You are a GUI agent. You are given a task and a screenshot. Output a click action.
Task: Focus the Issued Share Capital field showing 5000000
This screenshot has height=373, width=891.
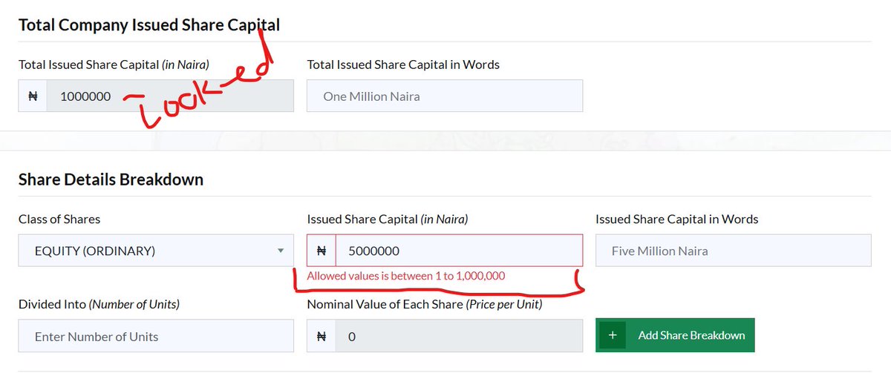coord(459,251)
